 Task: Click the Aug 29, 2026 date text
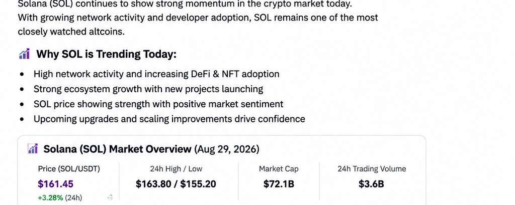coord(227,149)
